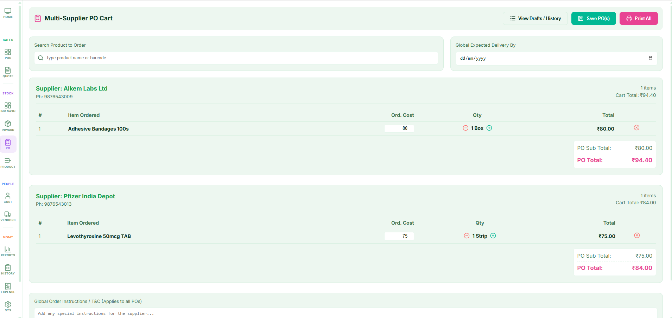Click the PO Total ₹94.40 value
672x318 pixels.
pyautogui.click(x=642, y=160)
